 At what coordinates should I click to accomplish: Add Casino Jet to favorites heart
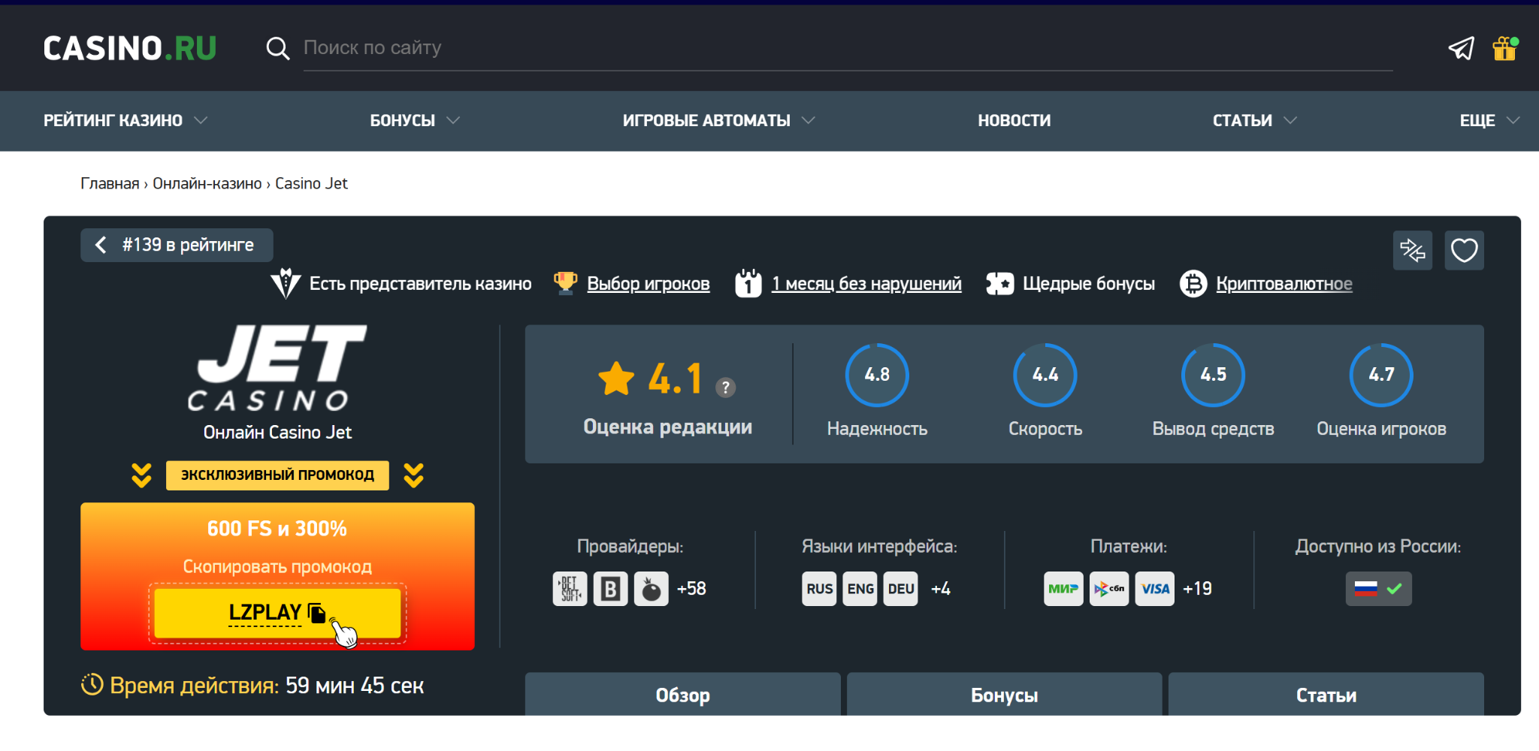point(1464,250)
